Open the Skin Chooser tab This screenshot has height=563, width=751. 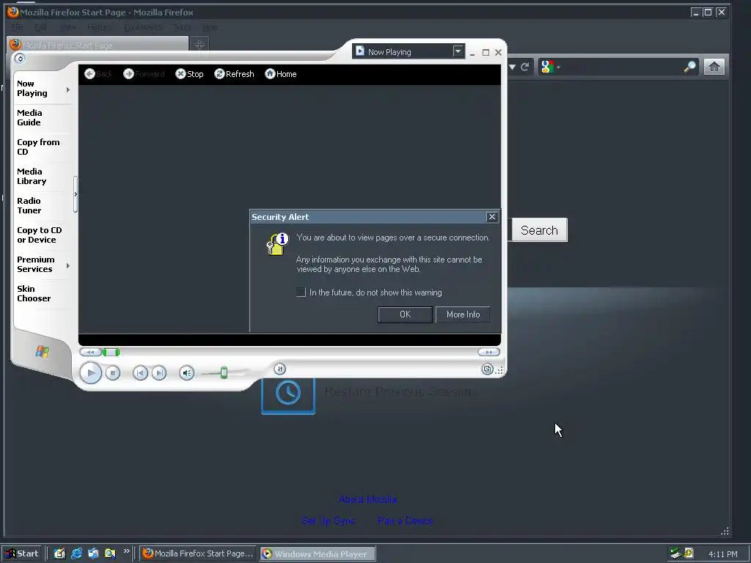coord(34,293)
